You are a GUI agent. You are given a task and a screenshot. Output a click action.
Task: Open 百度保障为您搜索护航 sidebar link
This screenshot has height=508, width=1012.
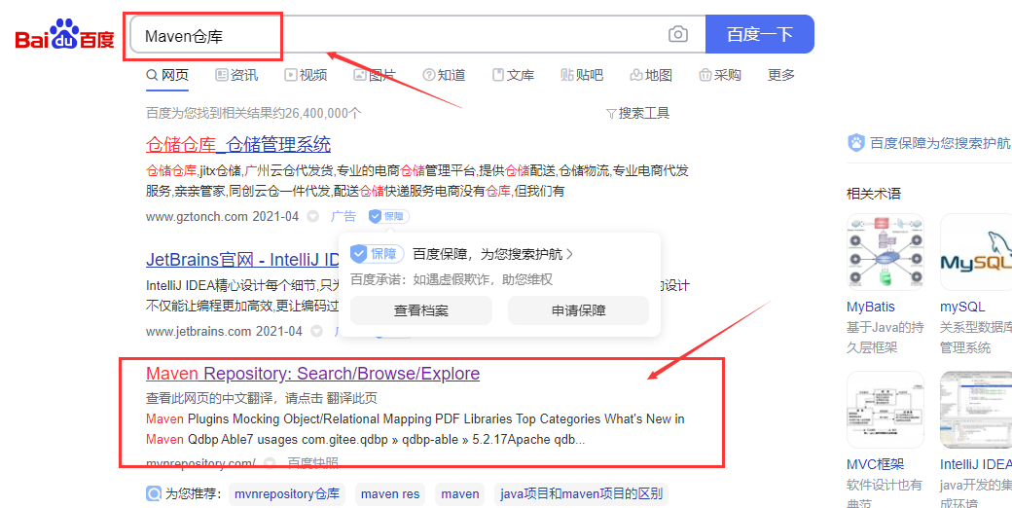pos(940,143)
